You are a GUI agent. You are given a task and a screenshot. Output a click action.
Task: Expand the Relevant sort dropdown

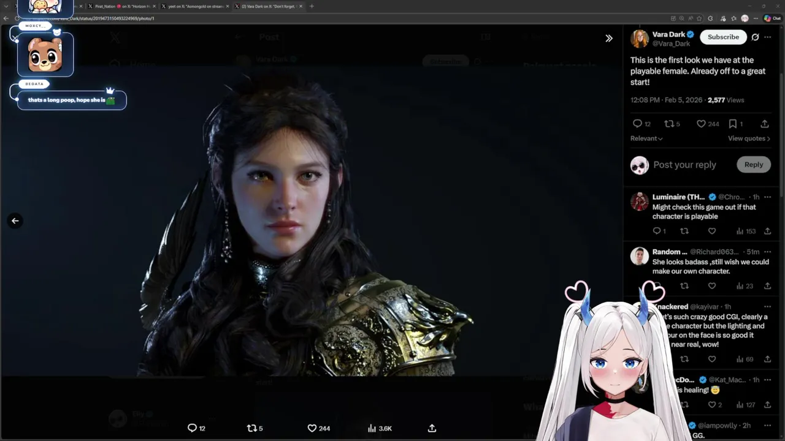646,138
